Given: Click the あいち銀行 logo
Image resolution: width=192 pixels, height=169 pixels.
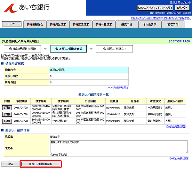Looking at the screenshot, I should pyautogui.click(x=27, y=8).
